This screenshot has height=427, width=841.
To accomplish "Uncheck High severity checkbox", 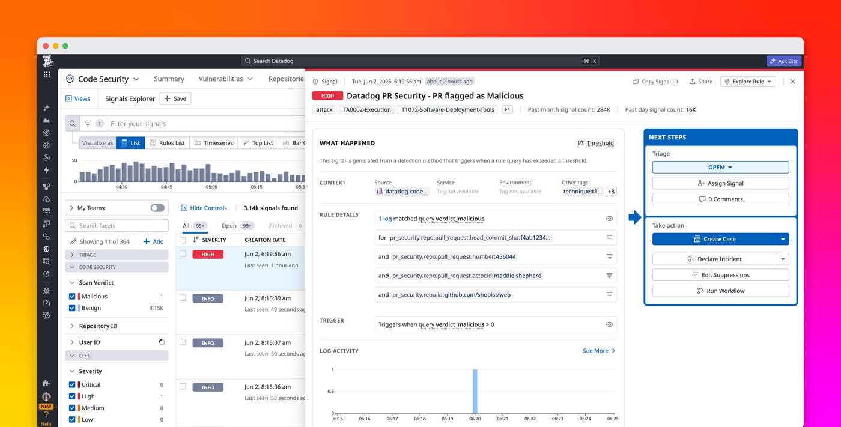I will 72,396.
